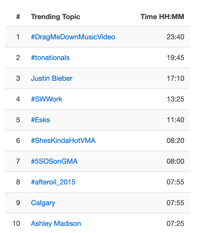Screen dimensions: 199x233
Task: Open the Ashley Madison trending topic
Action: (56, 223)
